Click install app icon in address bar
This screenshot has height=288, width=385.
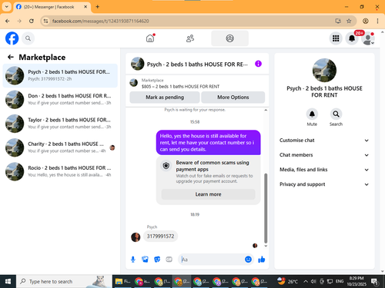(x=338, y=21)
